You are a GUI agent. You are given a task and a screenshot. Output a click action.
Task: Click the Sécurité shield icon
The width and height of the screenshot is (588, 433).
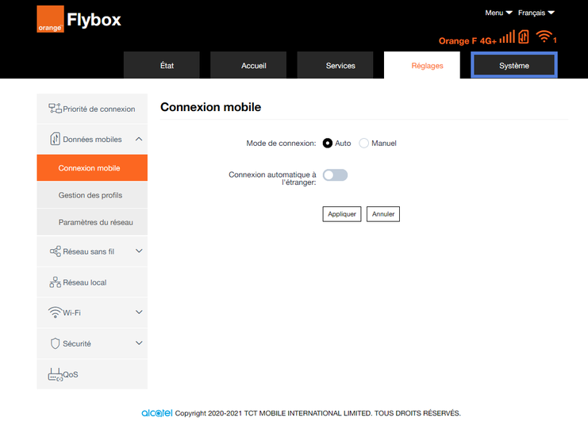pyautogui.click(x=55, y=343)
